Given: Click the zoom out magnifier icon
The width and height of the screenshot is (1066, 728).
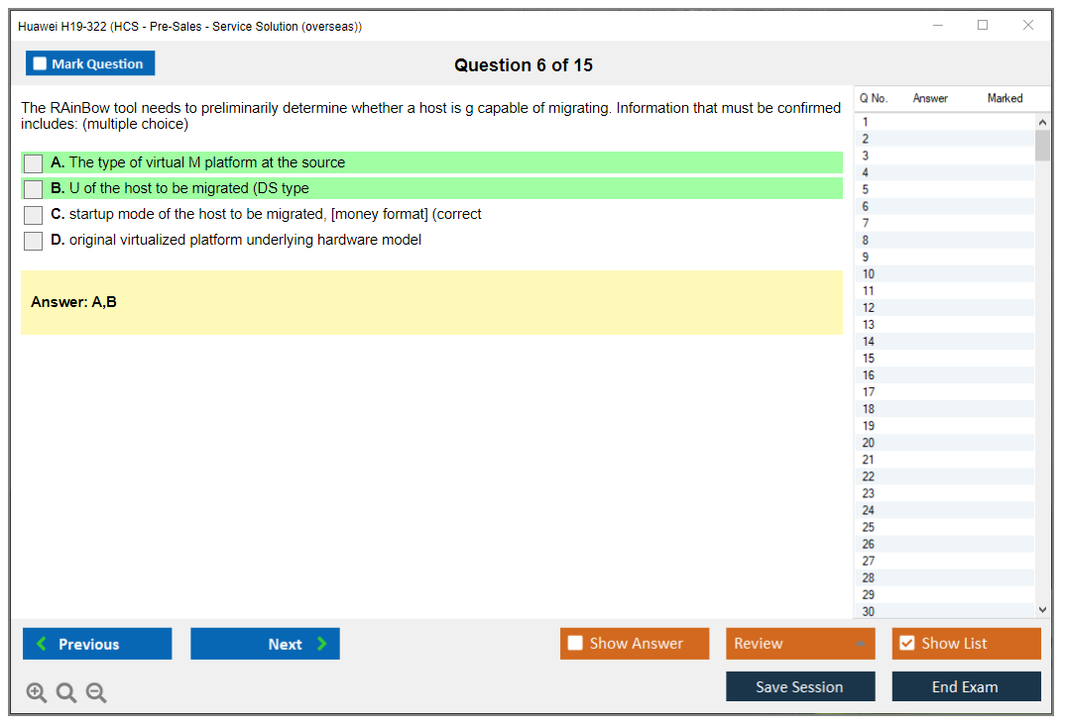Looking at the screenshot, I should click(x=96, y=692).
